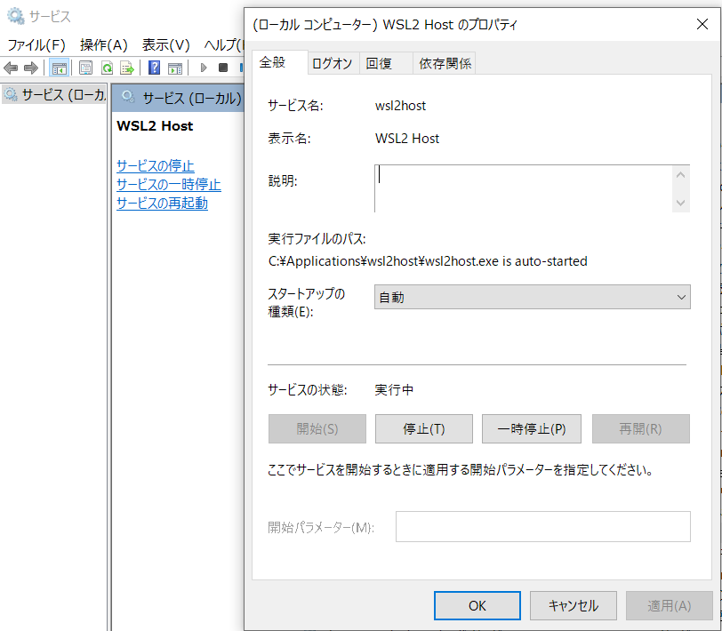Open the ヘルプ menu

(223, 45)
